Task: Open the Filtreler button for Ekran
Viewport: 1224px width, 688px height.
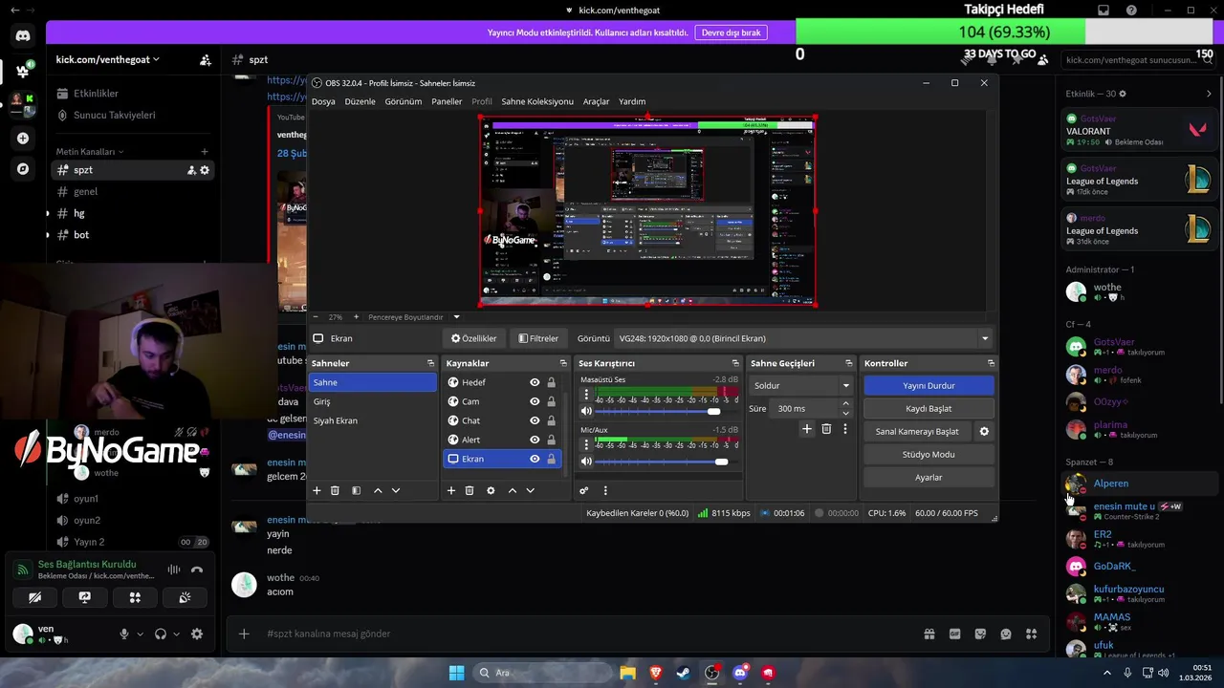Action: [x=538, y=338]
